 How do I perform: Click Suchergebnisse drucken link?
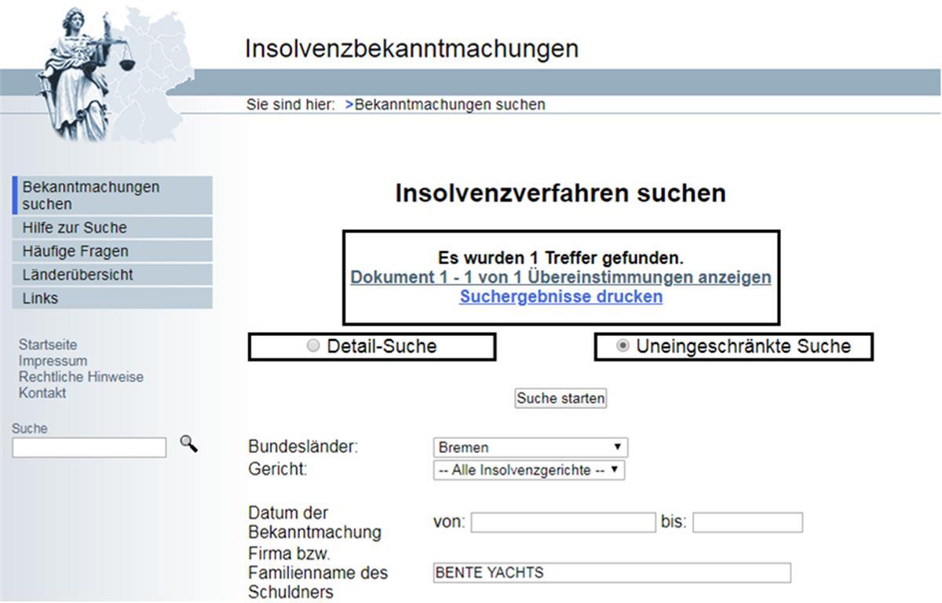560,297
